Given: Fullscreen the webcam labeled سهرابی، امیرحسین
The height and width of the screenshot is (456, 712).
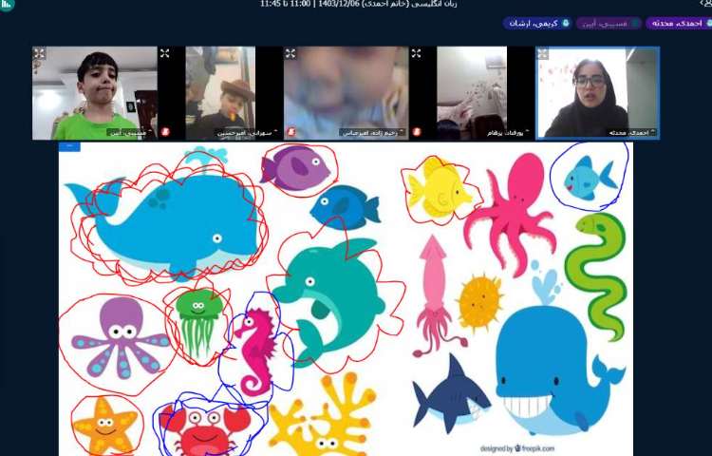Looking at the screenshot, I should [165, 53].
